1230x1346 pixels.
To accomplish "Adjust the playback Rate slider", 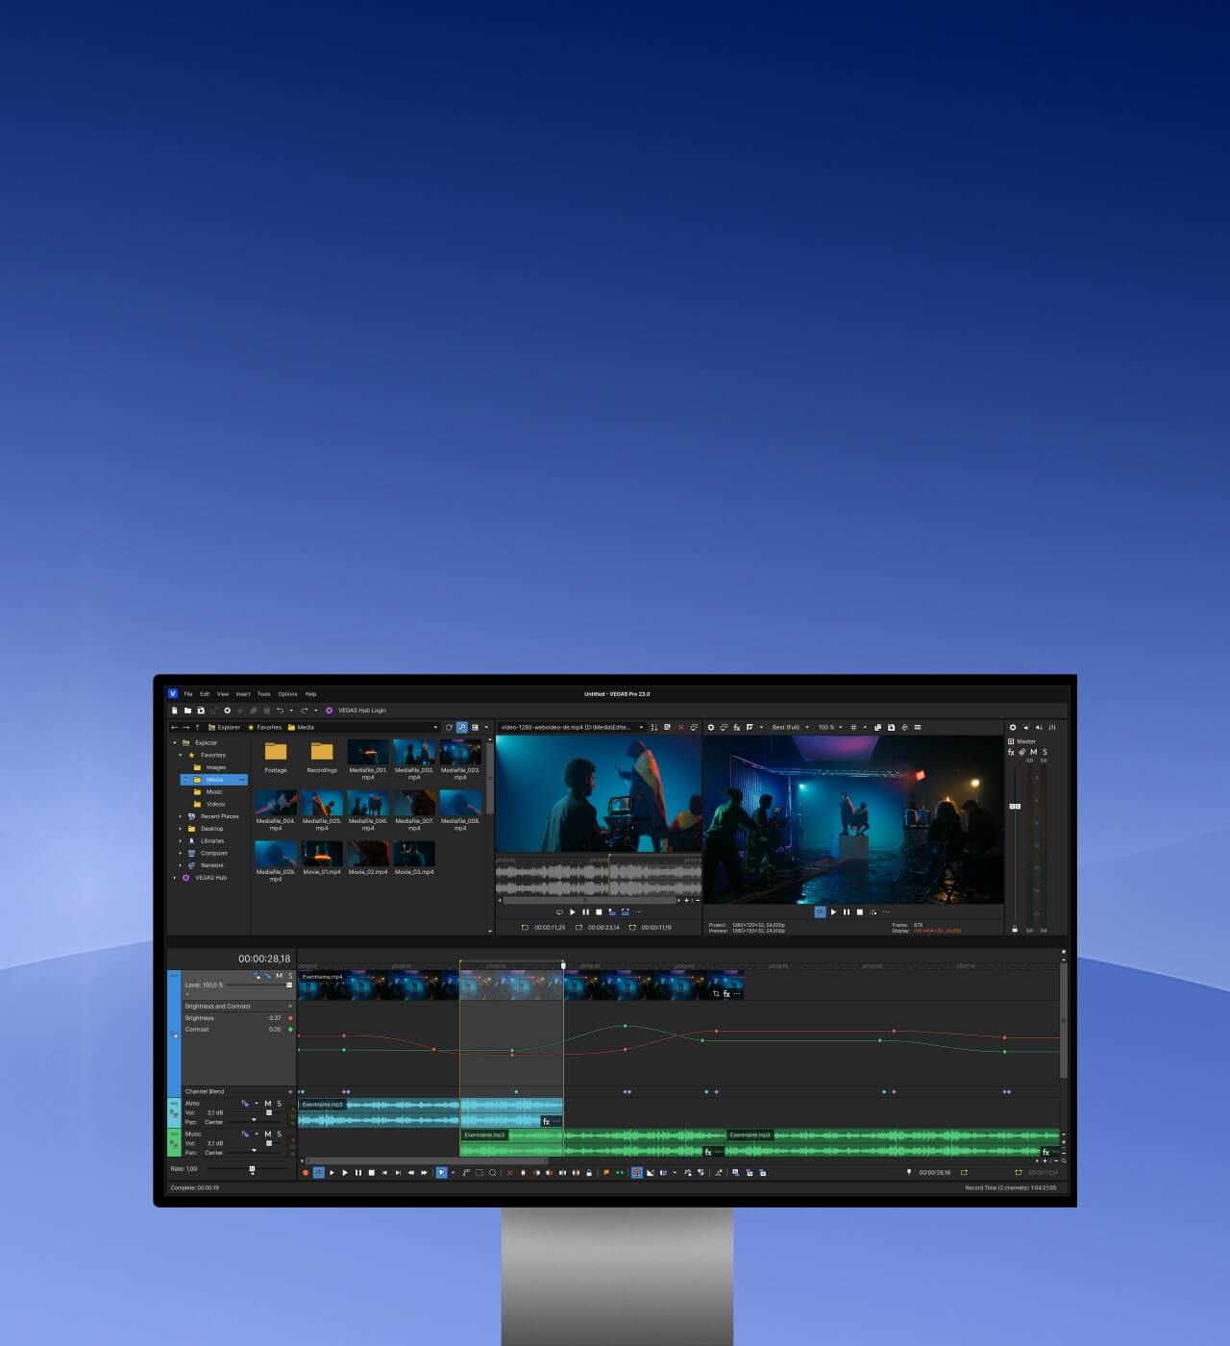I will [x=252, y=1170].
